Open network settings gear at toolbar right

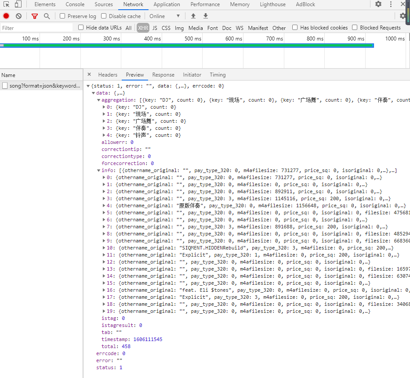[403, 16]
